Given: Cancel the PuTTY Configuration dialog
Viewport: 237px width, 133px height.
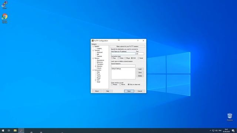Looking at the screenshot, I should (140, 91).
